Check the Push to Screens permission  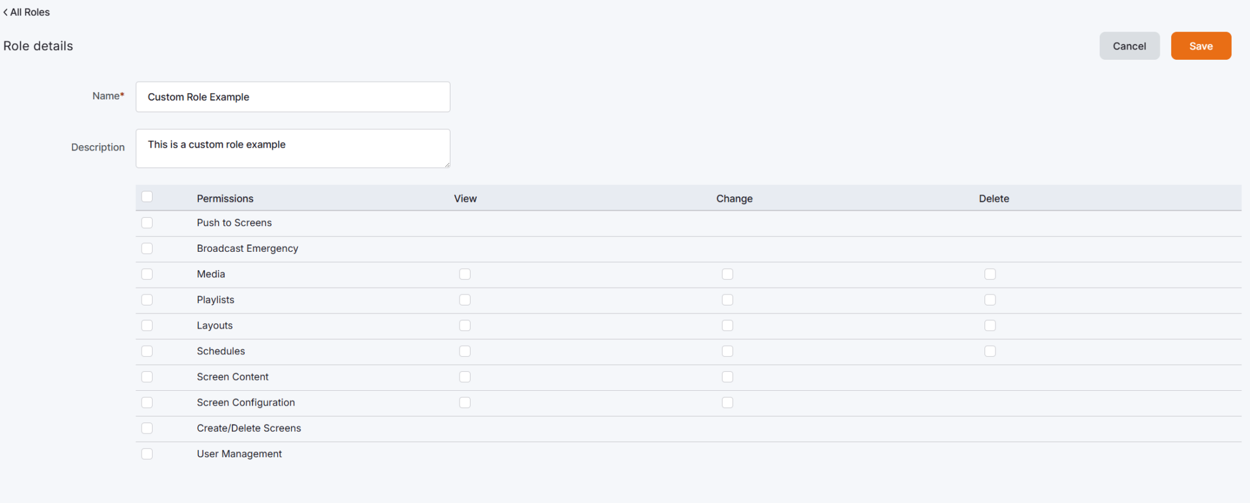[147, 223]
